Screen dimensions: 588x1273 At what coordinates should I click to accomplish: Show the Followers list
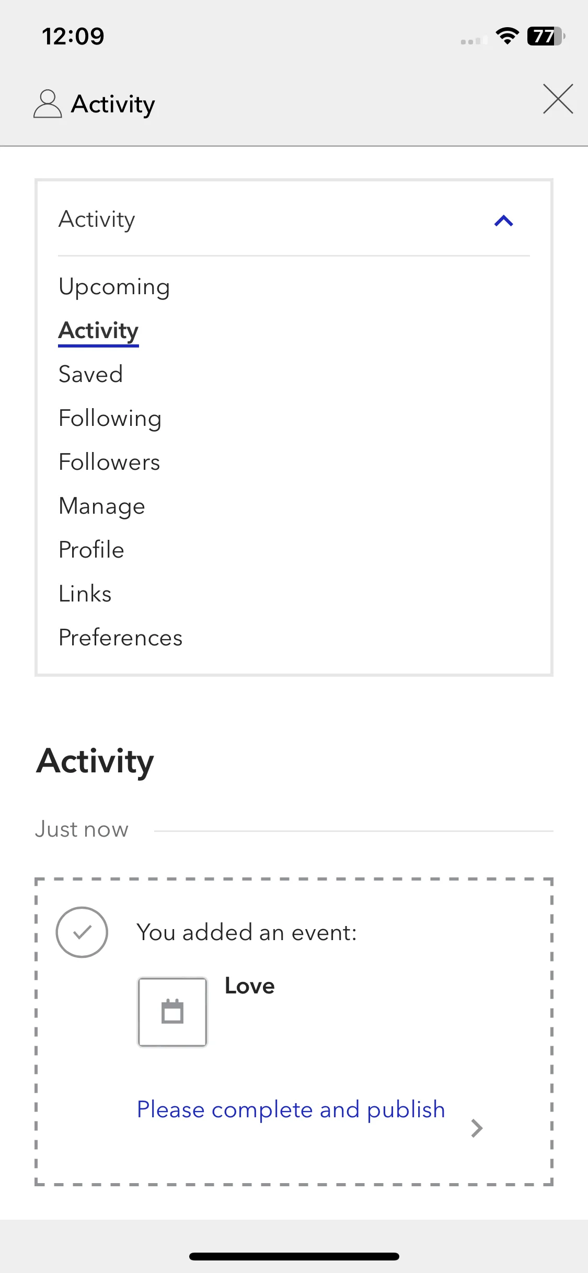point(109,462)
